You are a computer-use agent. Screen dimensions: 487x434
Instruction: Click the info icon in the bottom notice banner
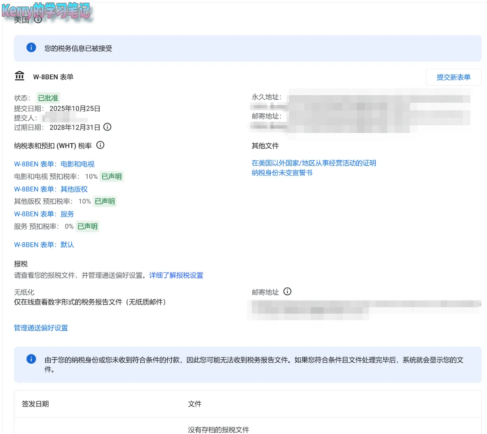point(31,358)
